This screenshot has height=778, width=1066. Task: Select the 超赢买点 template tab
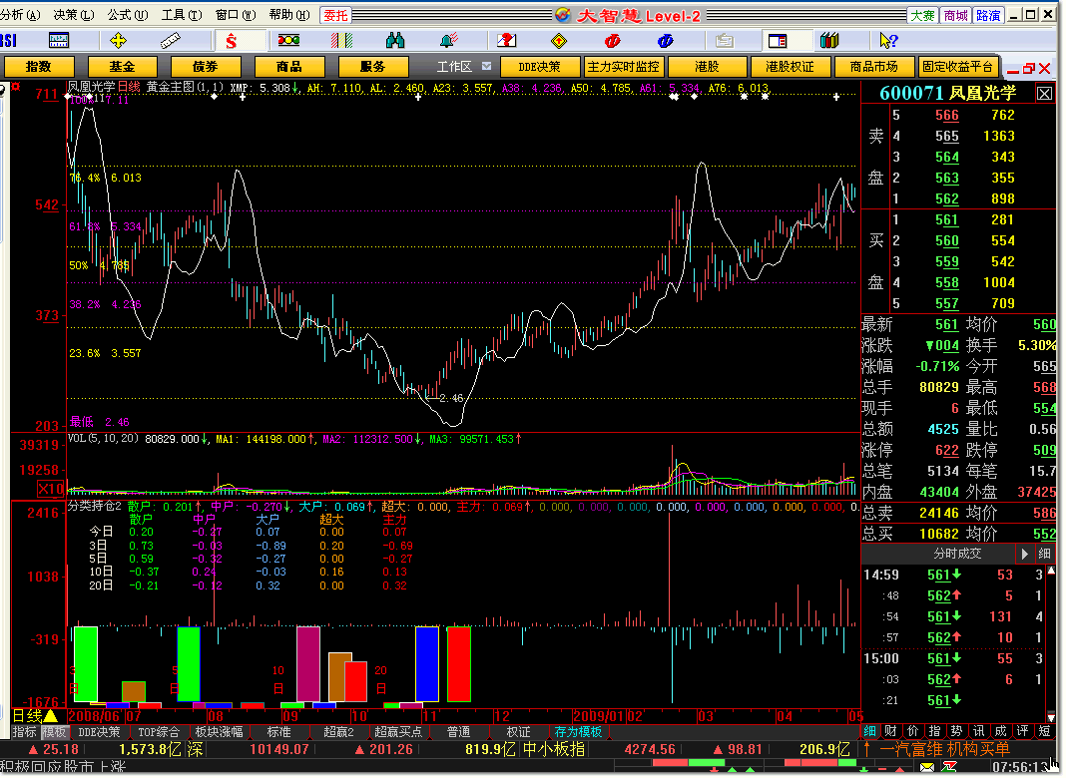point(398,732)
